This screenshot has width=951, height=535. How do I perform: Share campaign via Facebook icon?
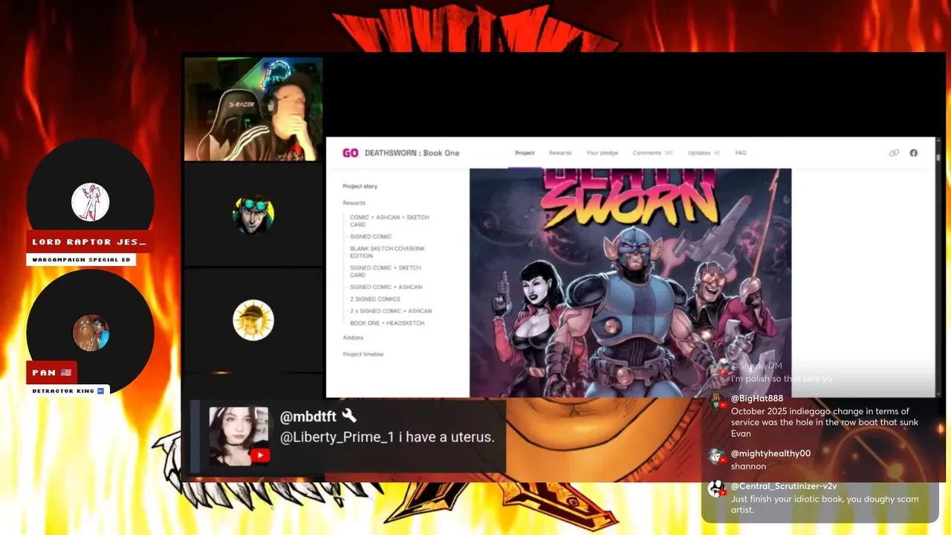[x=914, y=153]
